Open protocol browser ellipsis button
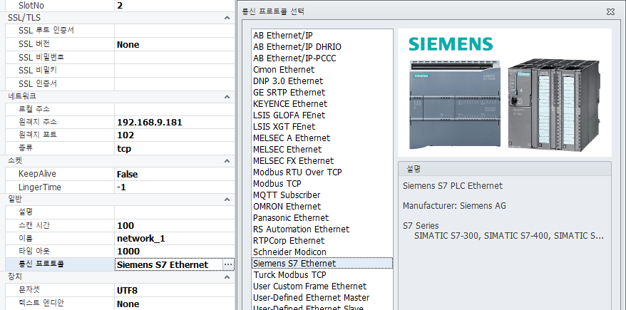This screenshot has width=626, height=310. point(228,264)
